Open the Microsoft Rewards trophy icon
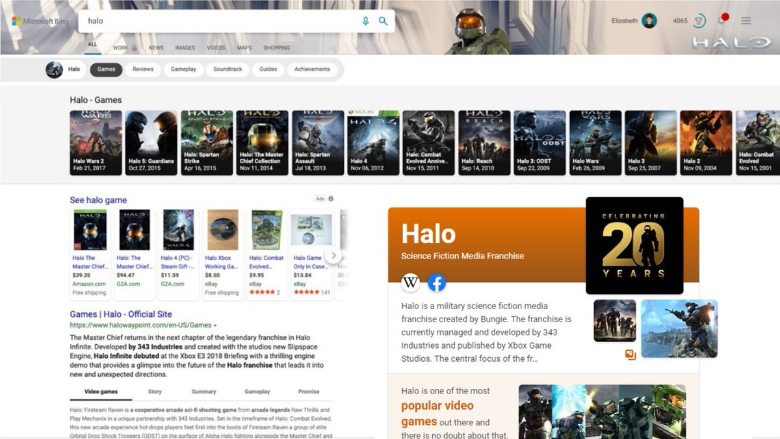The image size is (780, 439). pyautogui.click(x=697, y=20)
